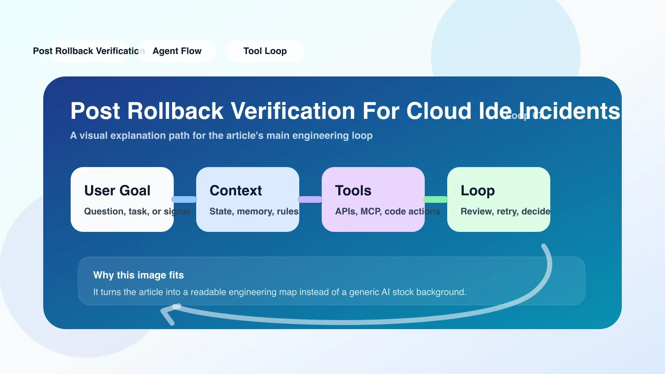Click the pale blue circle at top right

(506, 38)
